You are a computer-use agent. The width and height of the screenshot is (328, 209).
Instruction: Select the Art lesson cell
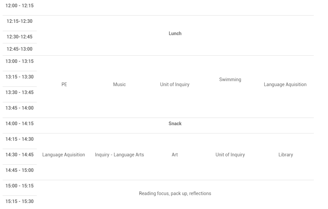tap(175, 155)
